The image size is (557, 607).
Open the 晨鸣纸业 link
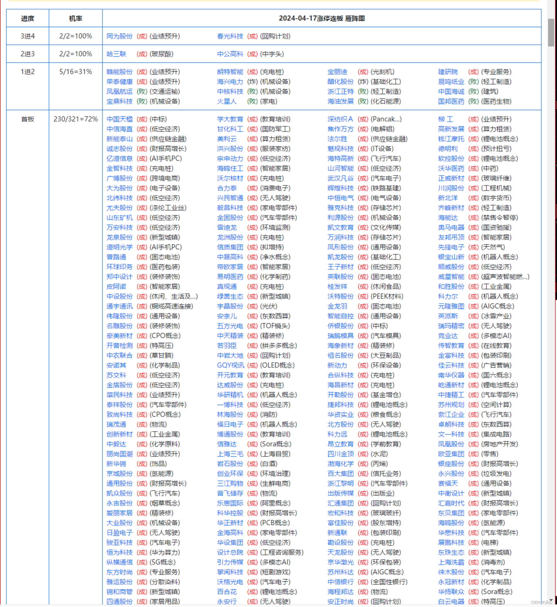pyautogui.click(x=451, y=82)
